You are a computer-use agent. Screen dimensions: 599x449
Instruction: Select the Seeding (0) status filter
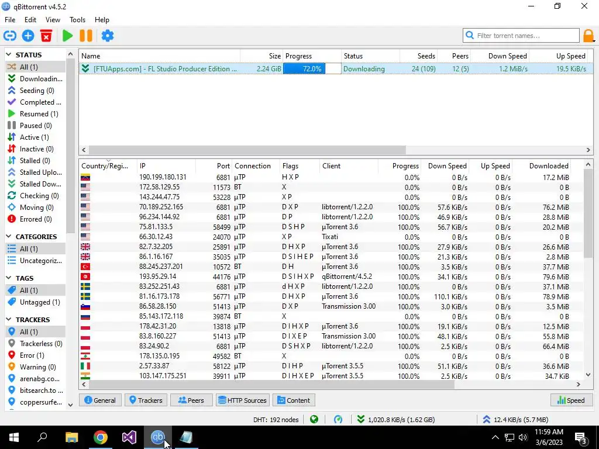point(36,91)
